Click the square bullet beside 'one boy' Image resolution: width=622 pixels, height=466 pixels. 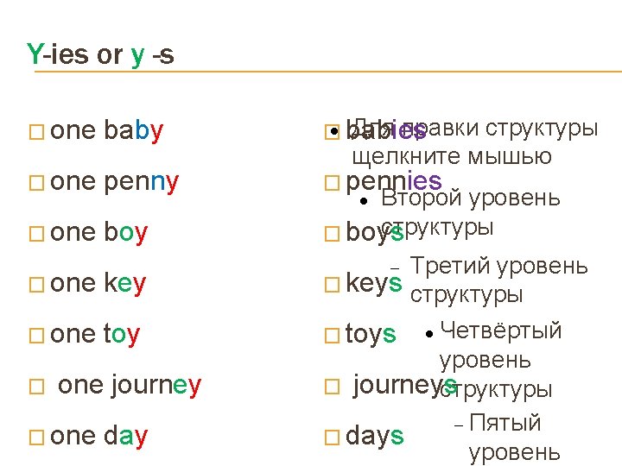pos(36,234)
